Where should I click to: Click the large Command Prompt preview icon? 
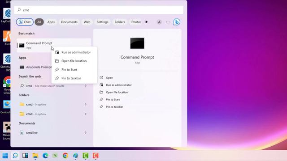(x=137, y=43)
